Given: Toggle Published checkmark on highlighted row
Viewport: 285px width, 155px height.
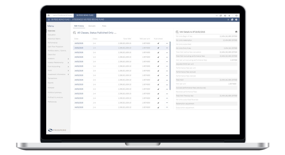Looking at the screenshot, I should (x=158, y=48).
